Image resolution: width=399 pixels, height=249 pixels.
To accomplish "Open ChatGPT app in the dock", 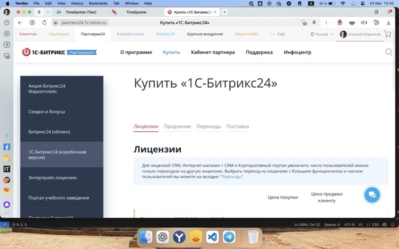I will [162, 237].
